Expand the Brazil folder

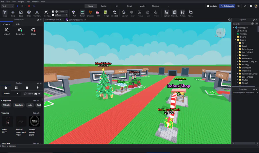tap(237, 46)
